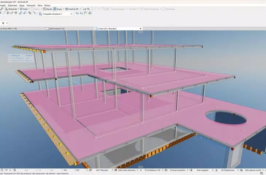Close the Start 3D / Wszystko tab
The image size is (266, 175).
point(140,29)
